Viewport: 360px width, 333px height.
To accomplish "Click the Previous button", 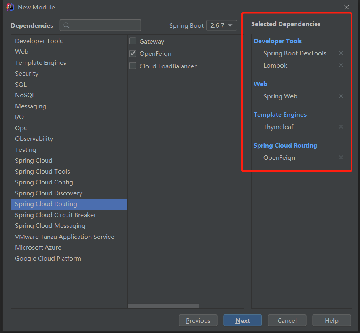I will (x=198, y=320).
